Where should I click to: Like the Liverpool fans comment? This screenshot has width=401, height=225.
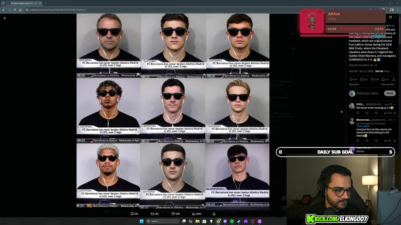[376, 141]
